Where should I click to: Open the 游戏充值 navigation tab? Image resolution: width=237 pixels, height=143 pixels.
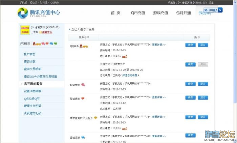coord(160,13)
